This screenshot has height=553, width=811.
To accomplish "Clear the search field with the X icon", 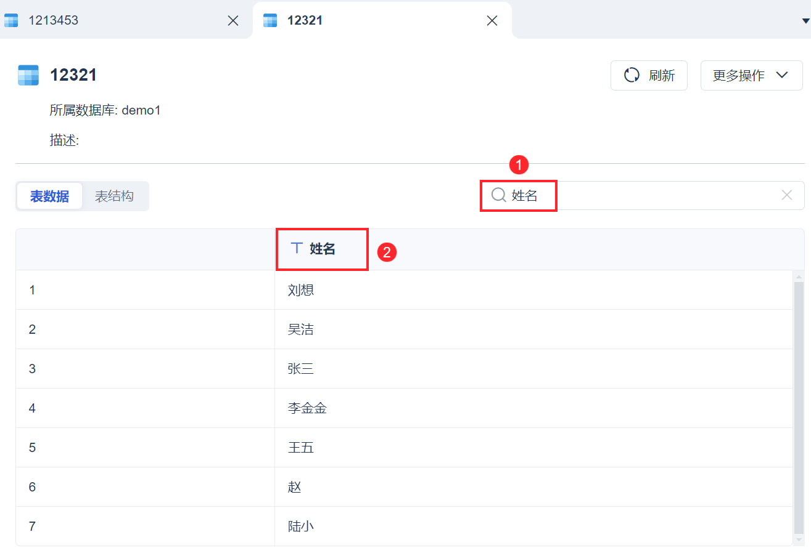I will pos(787,195).
